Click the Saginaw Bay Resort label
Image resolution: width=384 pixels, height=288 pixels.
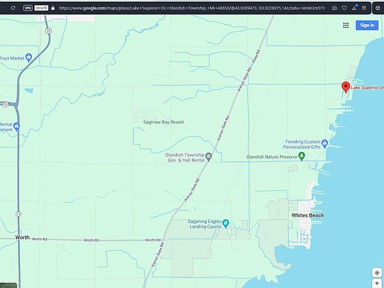coord(163,122)
